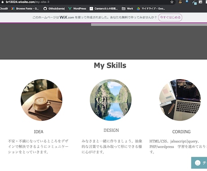This screenshot has height=171, width=207.
Task: Open the Cantaro bookmark
Action: (x=103, y=9)
